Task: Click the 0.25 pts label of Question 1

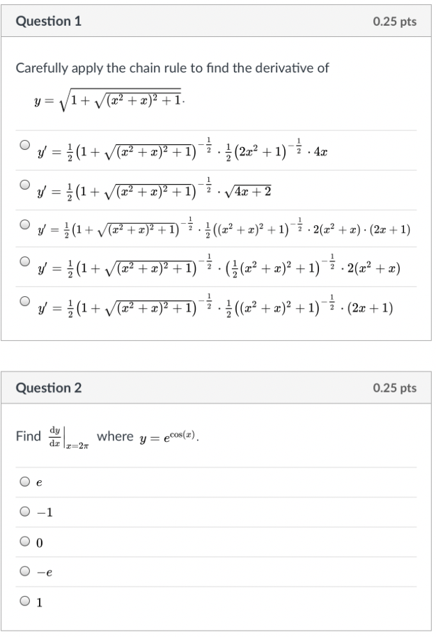Action: pyautogui.click(x=394, y=22)
